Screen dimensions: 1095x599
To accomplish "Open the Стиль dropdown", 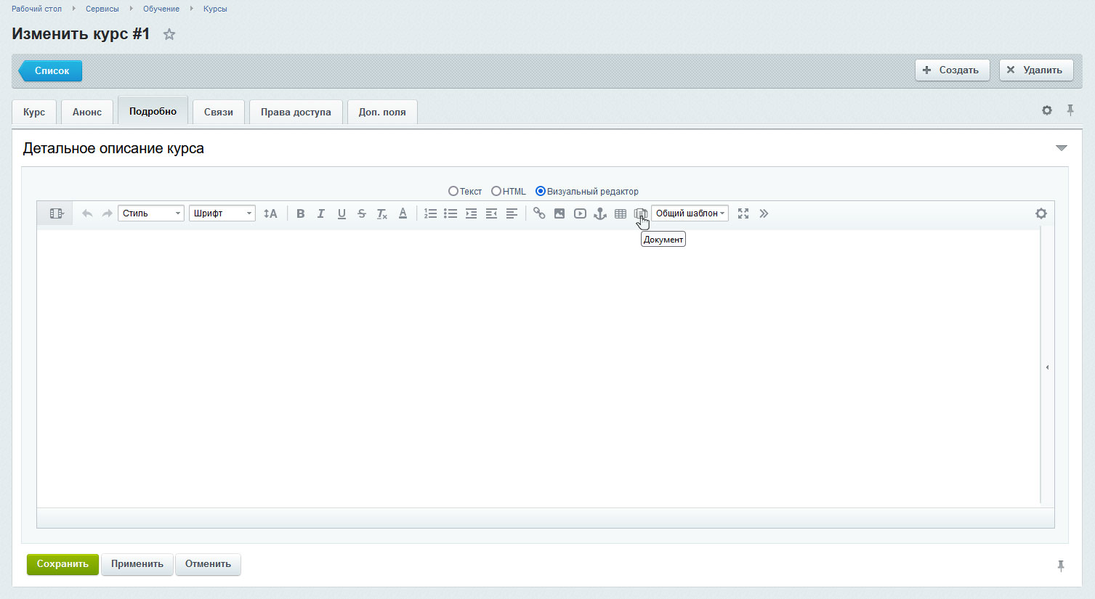I will (x=150, y=213).
